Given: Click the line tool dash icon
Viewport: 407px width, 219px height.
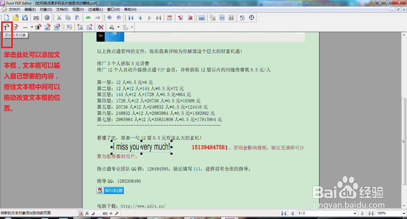Looking at the screenshot, I should click(25, 27).
